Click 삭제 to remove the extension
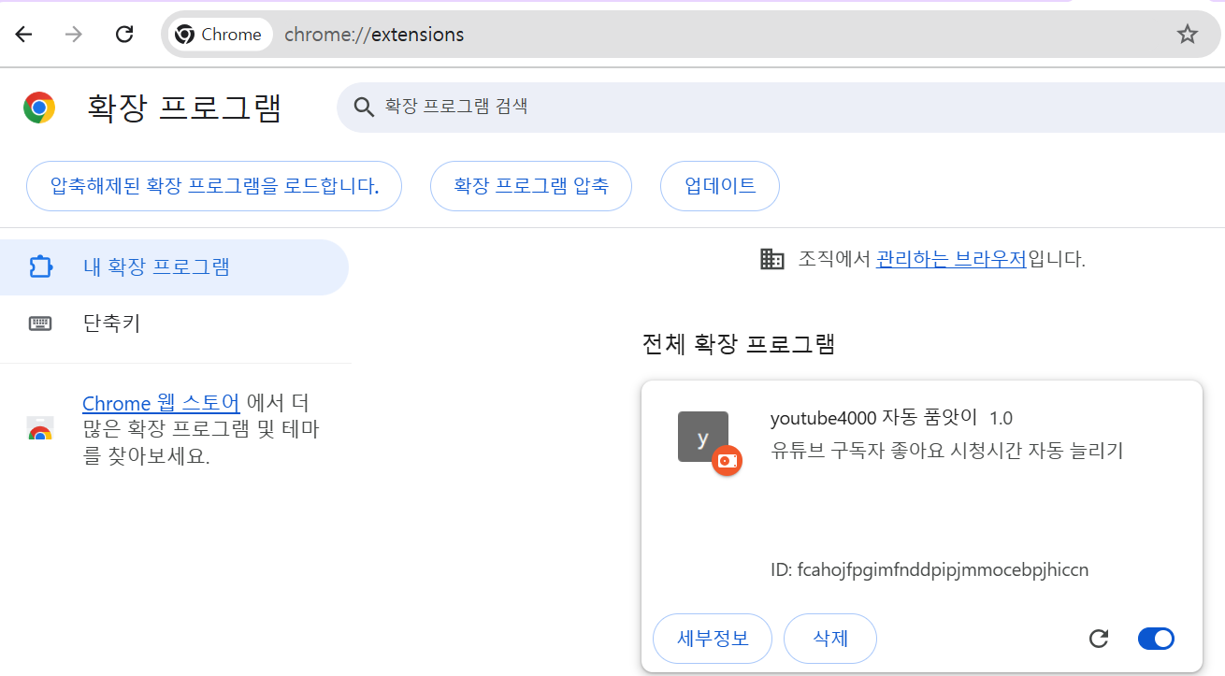This screenshot has width=1225, height=676. (830, 639)
